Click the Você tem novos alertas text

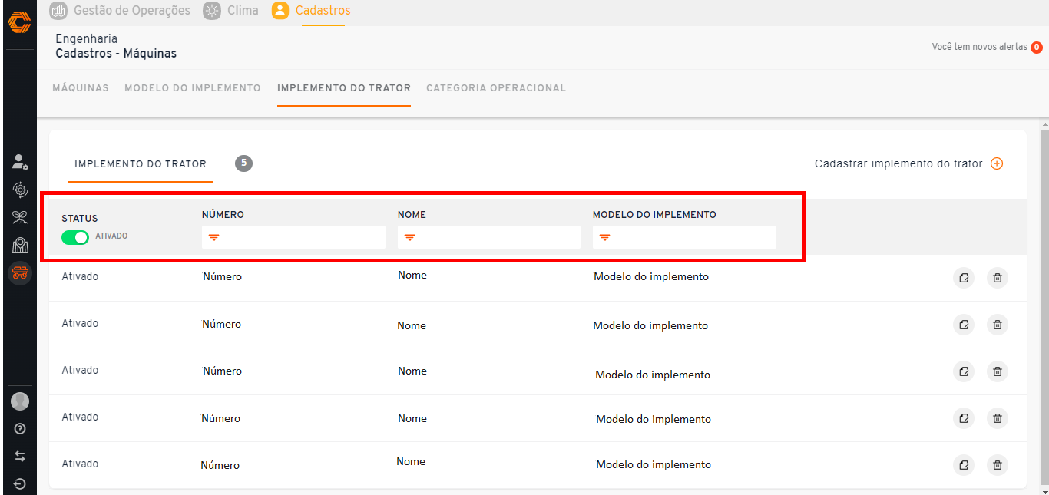tap(979, 48)
